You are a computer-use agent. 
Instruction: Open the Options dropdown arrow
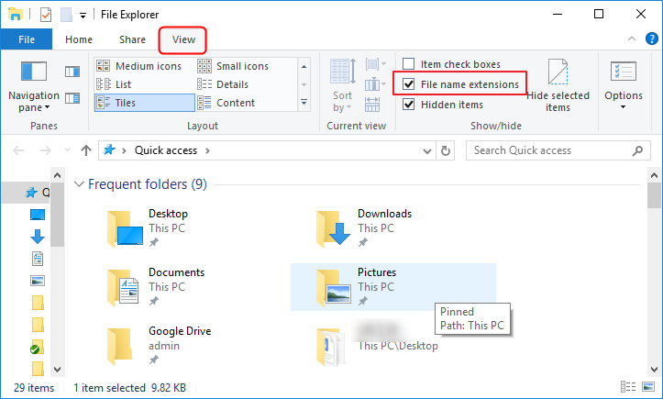coord(624,107)
